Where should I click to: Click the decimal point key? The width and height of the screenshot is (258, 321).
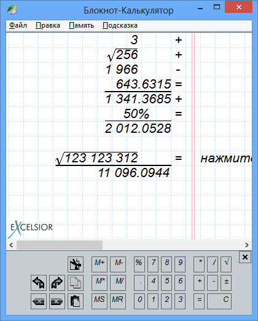click(139, 283)
